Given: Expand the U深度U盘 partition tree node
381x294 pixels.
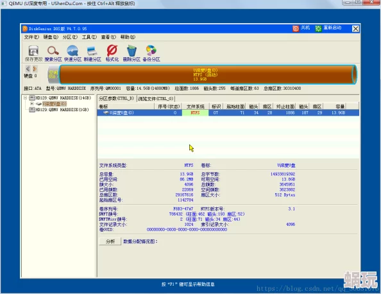Looking at the screenshot, I should (32, 104).
